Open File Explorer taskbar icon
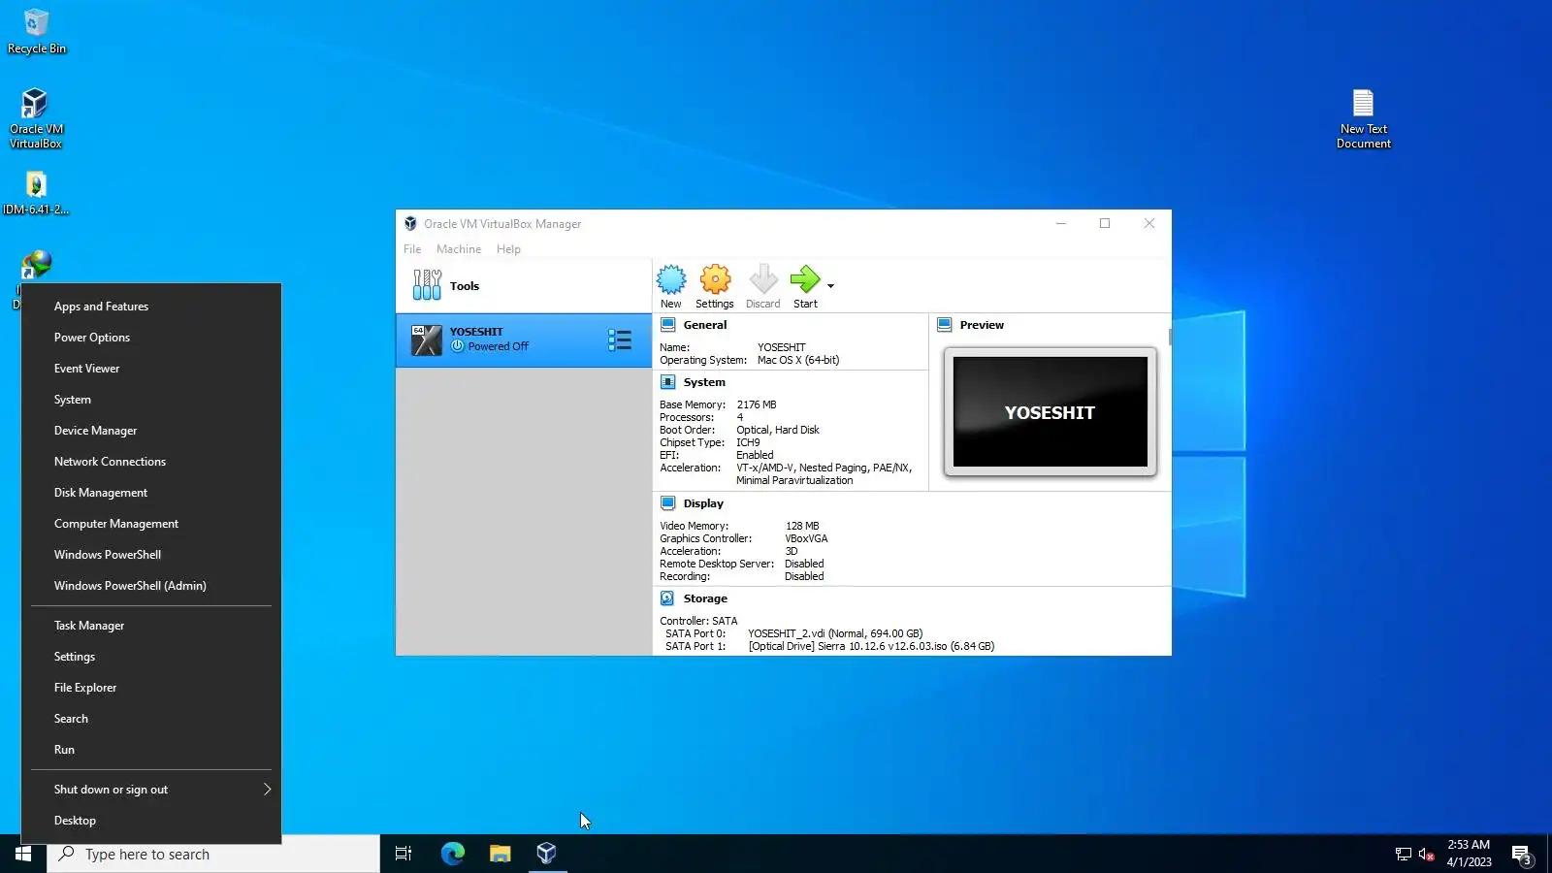Screen dimensions: 1552x873 pos(500,854)
